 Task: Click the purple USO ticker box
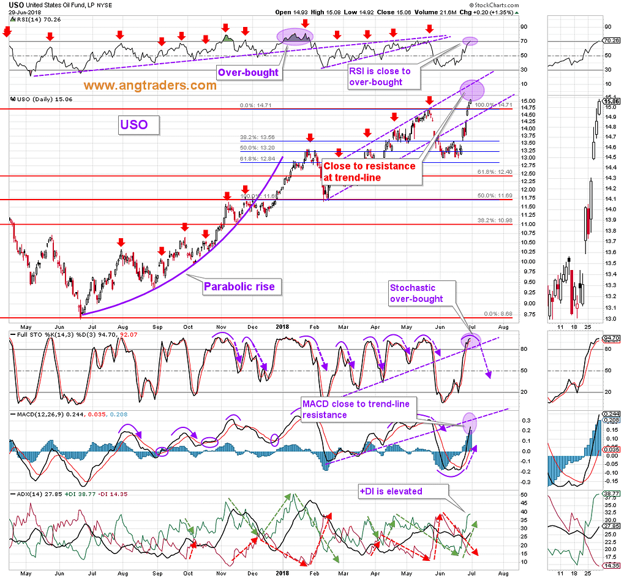point(138,125)
